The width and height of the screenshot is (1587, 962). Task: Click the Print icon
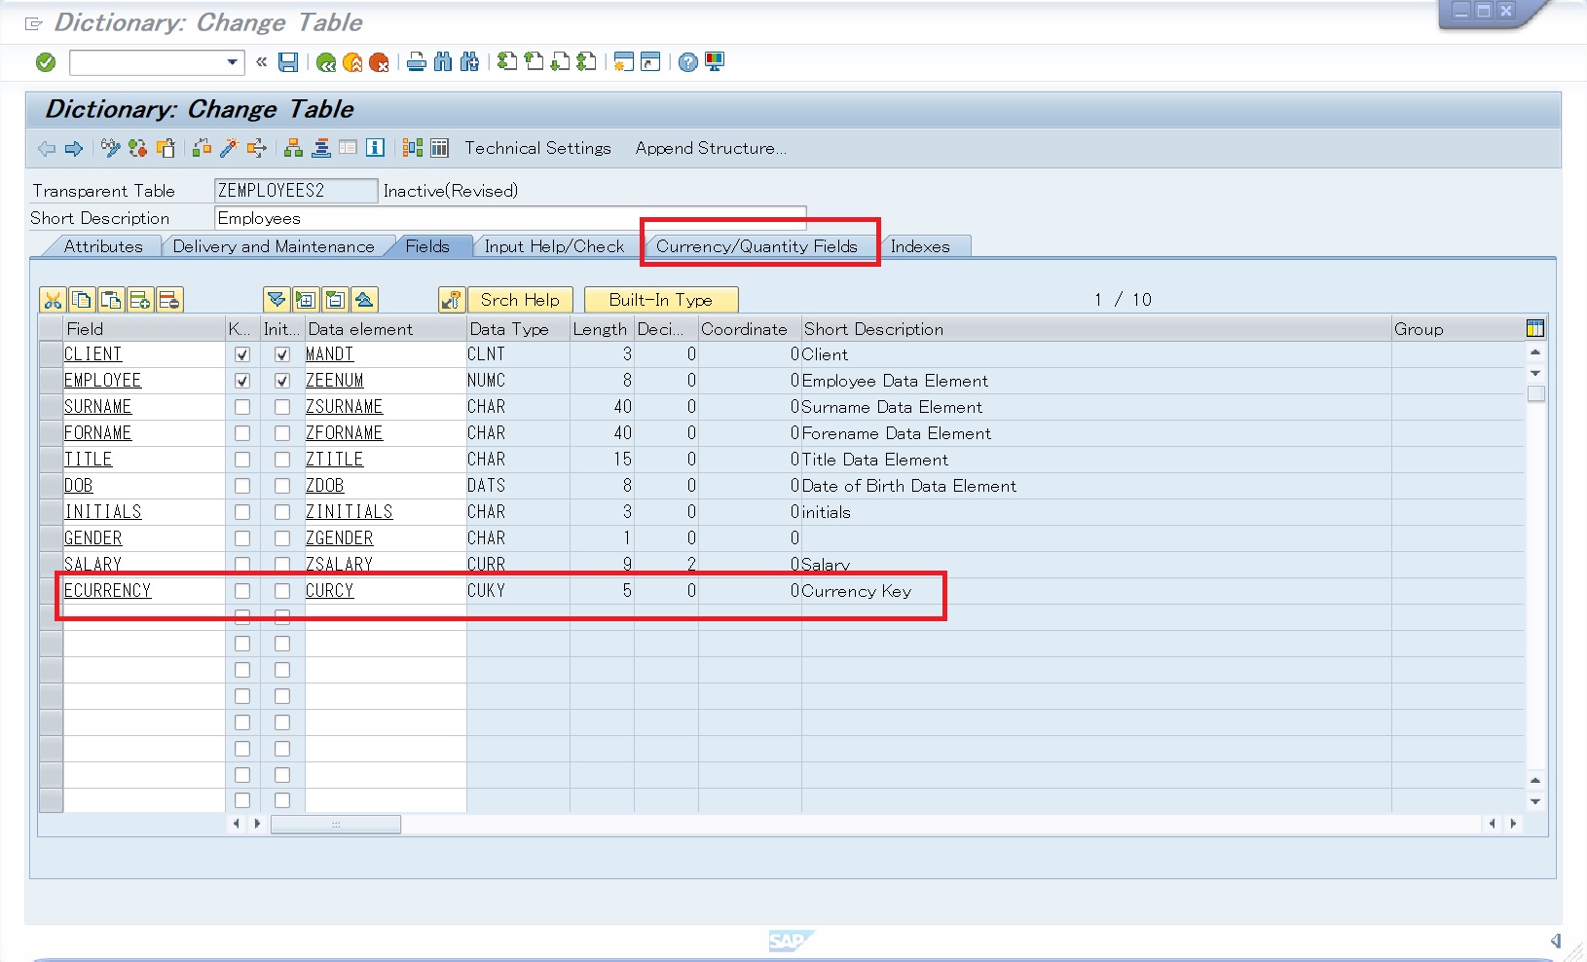click(x=417, y=62)
